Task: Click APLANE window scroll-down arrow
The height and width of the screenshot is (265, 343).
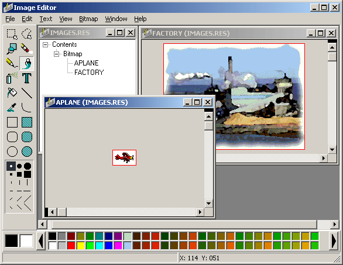Action: pyautogui.click(x=209, y=204)
